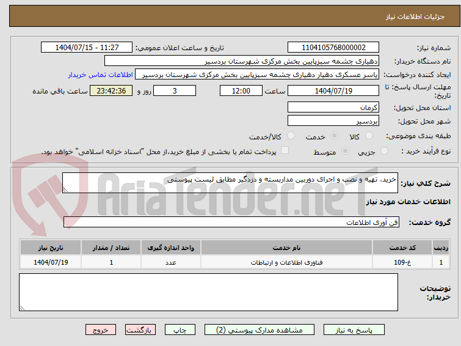
Task: Click the unit cell عدد
Action: pos(171,262)
